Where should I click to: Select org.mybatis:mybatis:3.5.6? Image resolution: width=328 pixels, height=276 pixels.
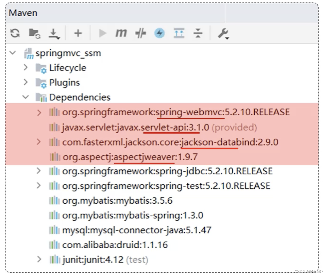(x=117, y=201)
